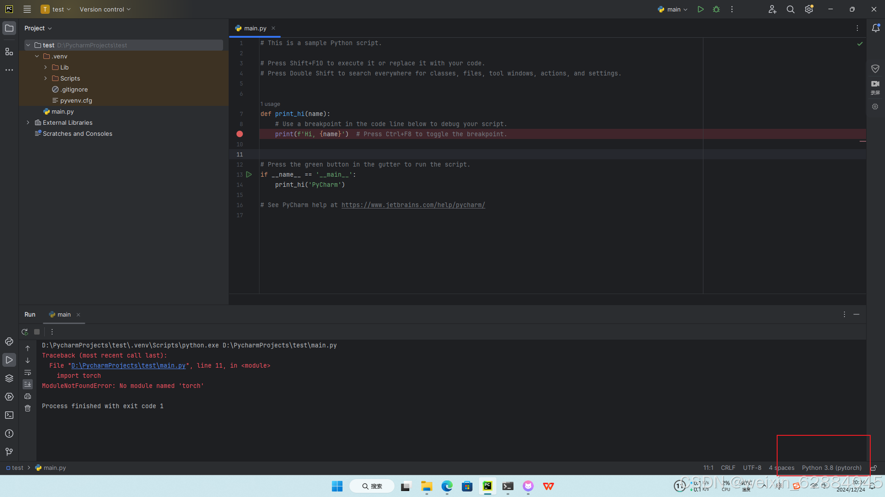Screen dimensions: 885x497
Task: Toggle scroll to end in Run console
Action: (28, 384)
